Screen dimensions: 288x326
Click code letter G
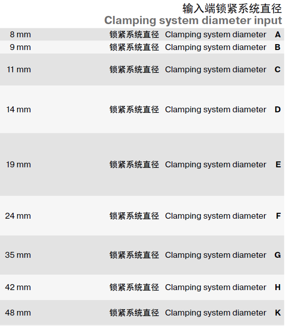pos(278,255)
